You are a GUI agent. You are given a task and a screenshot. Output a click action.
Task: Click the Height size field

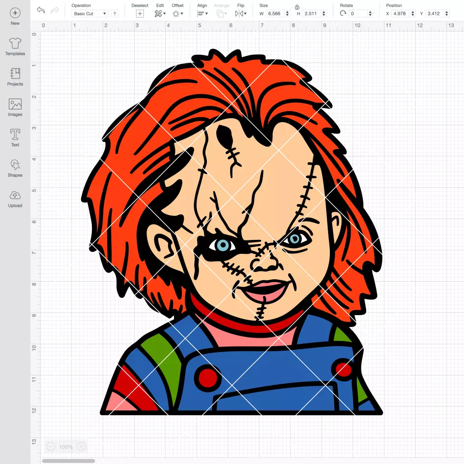click(312, 13)
